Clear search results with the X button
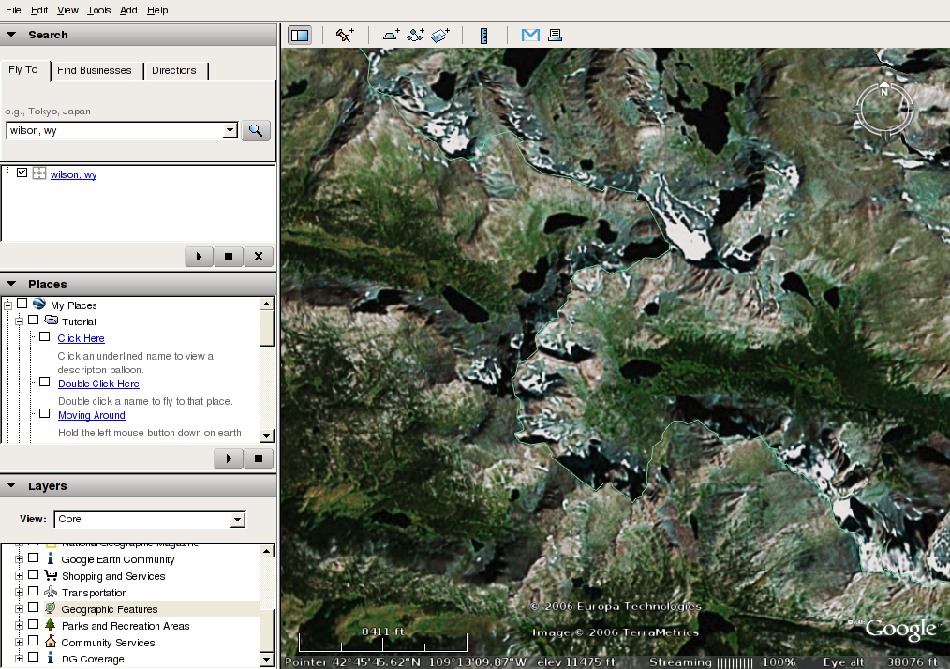This screenshot has width=950, height=669. pyautogui.click(x=259, y=257)
